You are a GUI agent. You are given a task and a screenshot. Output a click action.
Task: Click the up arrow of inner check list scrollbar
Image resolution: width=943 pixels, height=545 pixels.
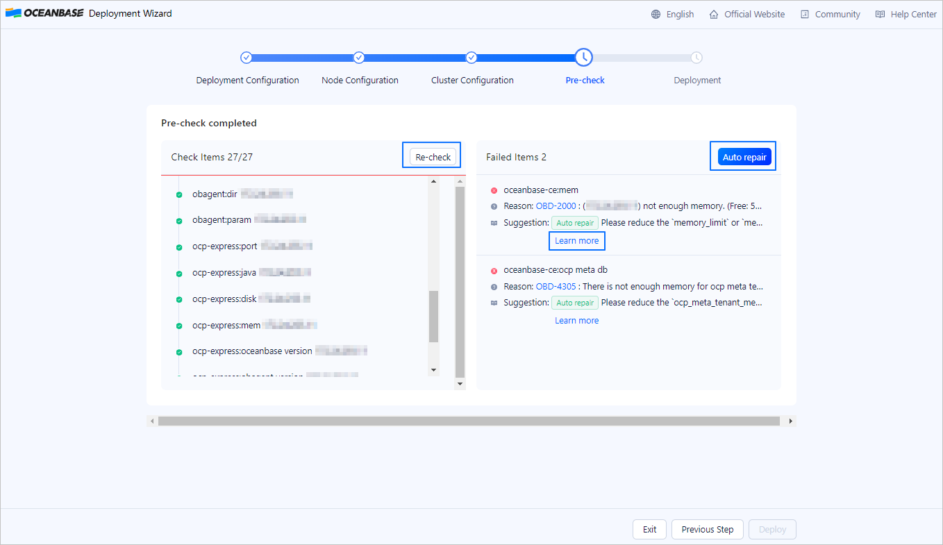(x=434, y=182)
